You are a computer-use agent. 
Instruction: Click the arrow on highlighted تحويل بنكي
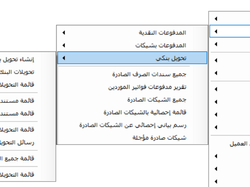pyautogui.click(x=64, y=58)
